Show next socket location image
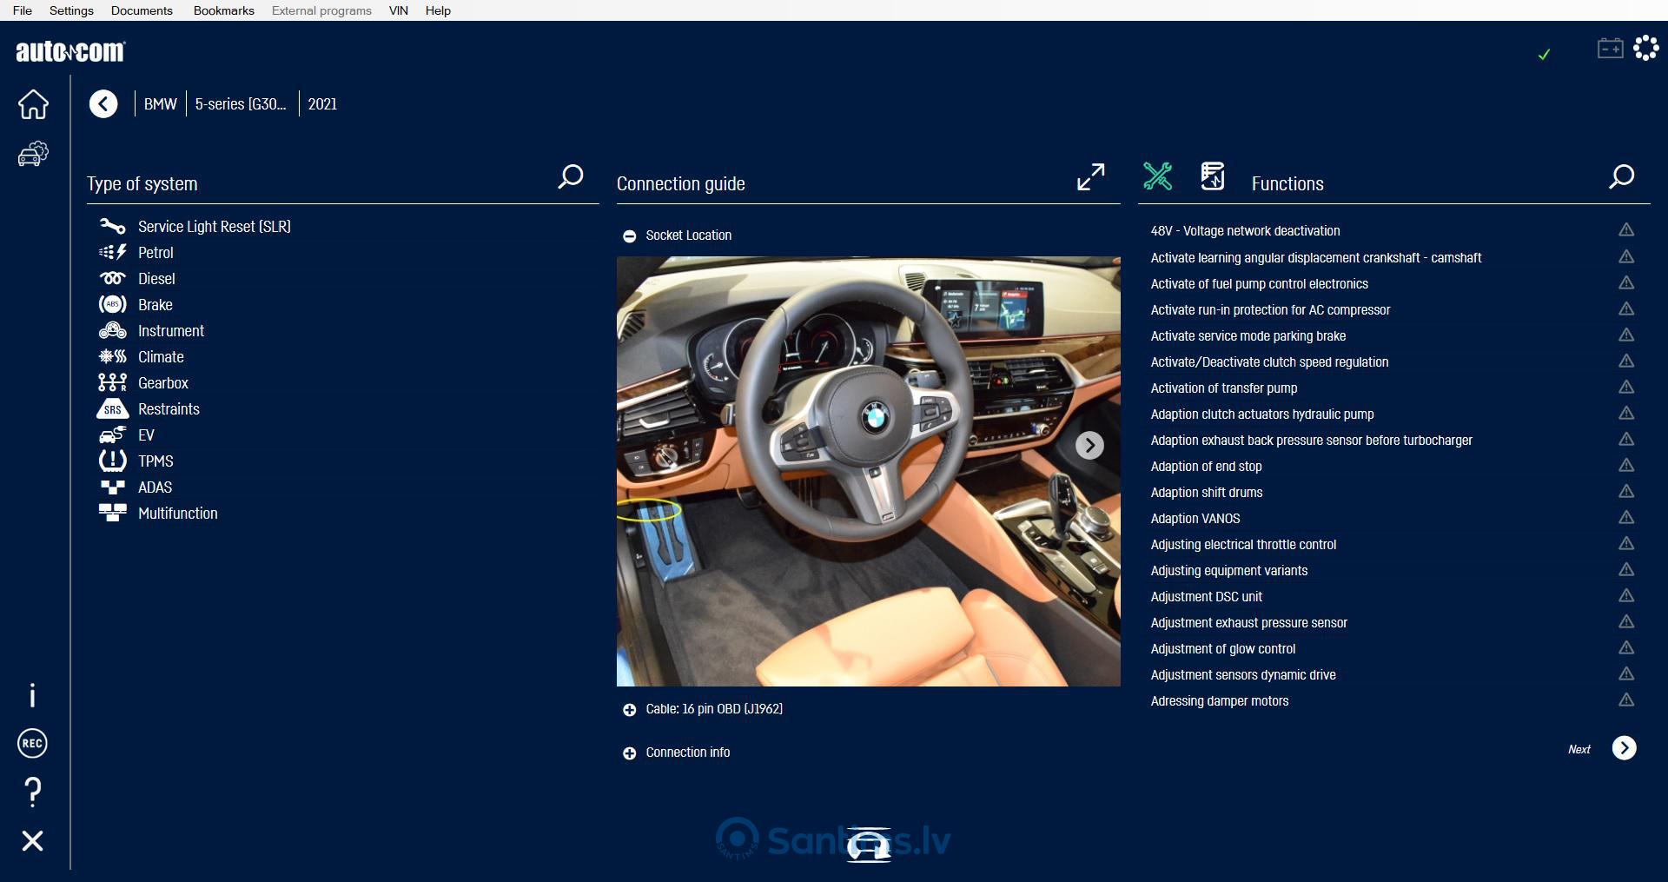Image resolution: width=1668 pixels, height=882 pixels. click(x=1089, y=446)
